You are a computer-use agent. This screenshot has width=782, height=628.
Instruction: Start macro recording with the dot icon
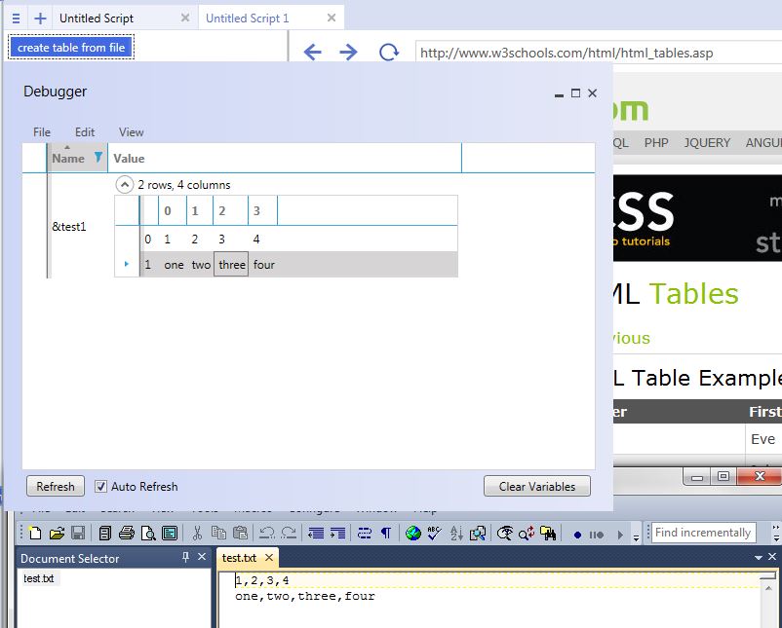pos(577,535)
